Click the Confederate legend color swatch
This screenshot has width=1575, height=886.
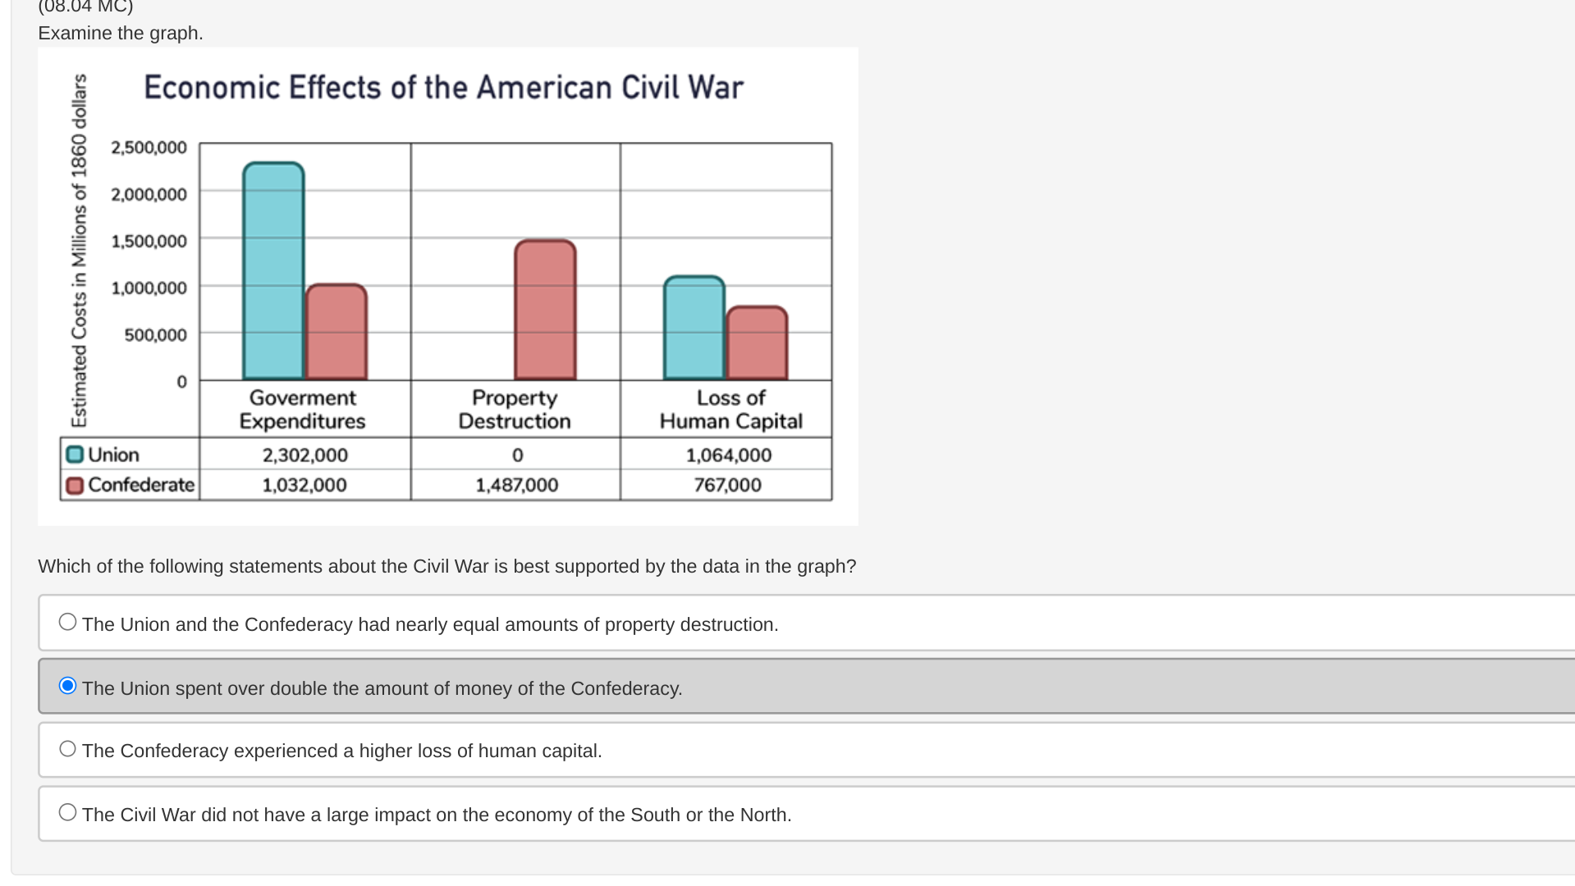[x=75, y=486]
